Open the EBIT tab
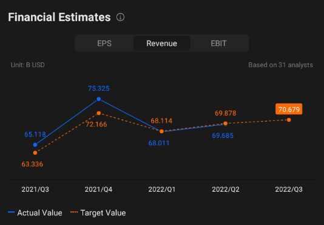This screenshot has height=225, width=324. point(218,44)
